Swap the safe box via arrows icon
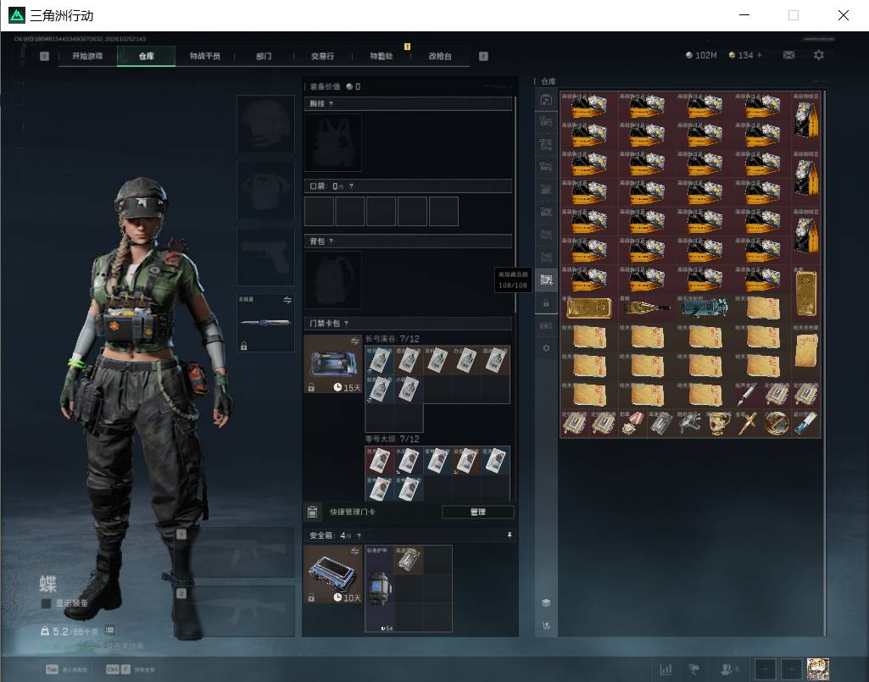This screenshot has height=682, width=869. coord(354,552)
